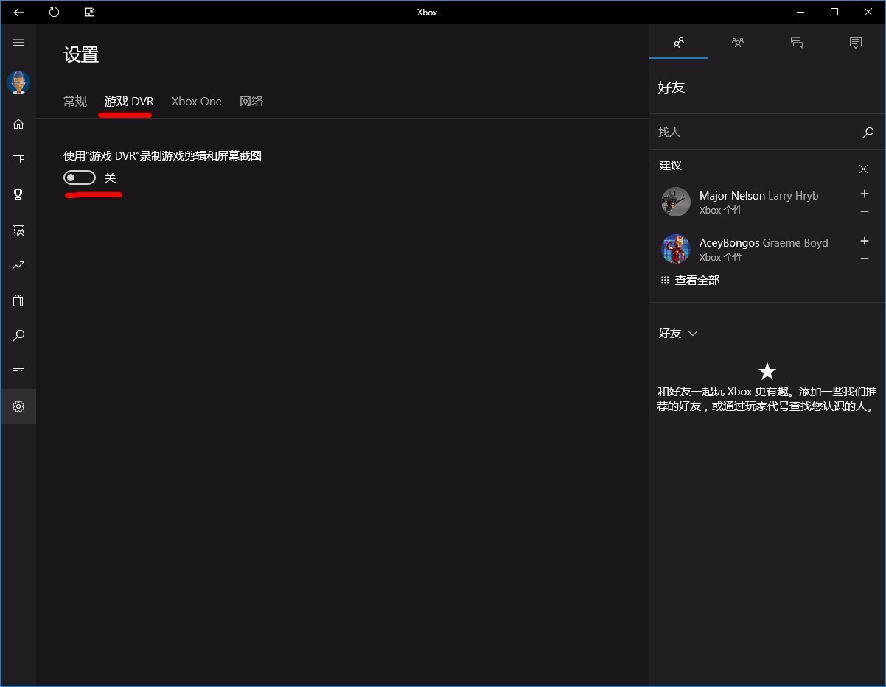Open the Connect console icon in sidebar
The height and width of the screenshot is (687, 886).
click(x=18, y=370)
